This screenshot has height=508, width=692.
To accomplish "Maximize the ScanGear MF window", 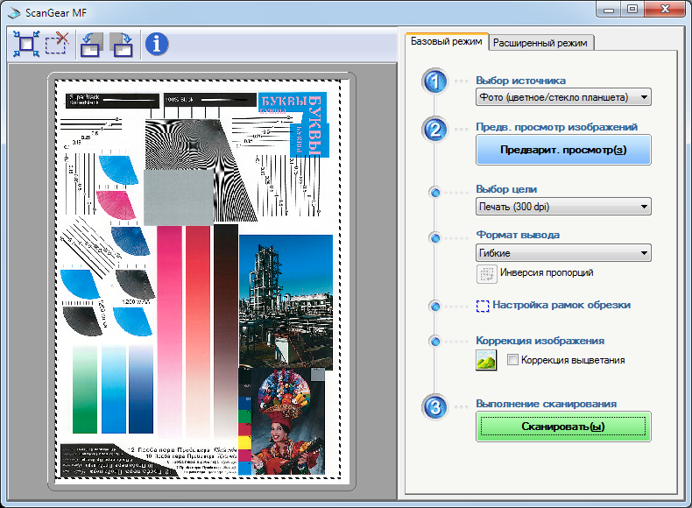I will pos(631,10).
